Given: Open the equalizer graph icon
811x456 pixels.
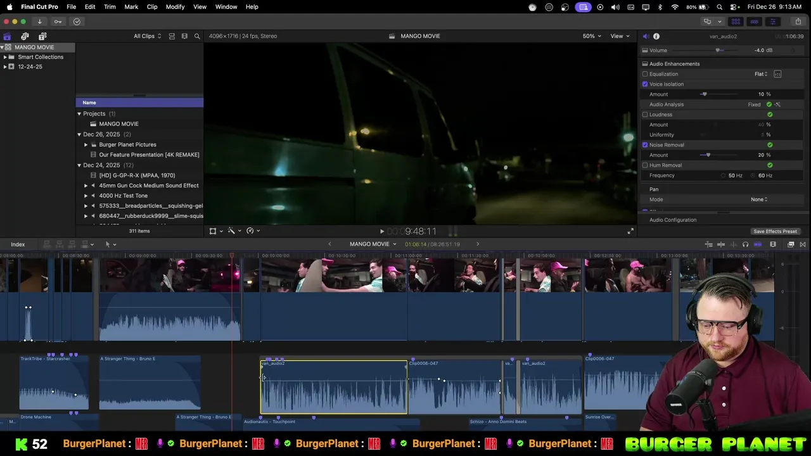Looking at the screenshot, I should click(x=777, y=74).
